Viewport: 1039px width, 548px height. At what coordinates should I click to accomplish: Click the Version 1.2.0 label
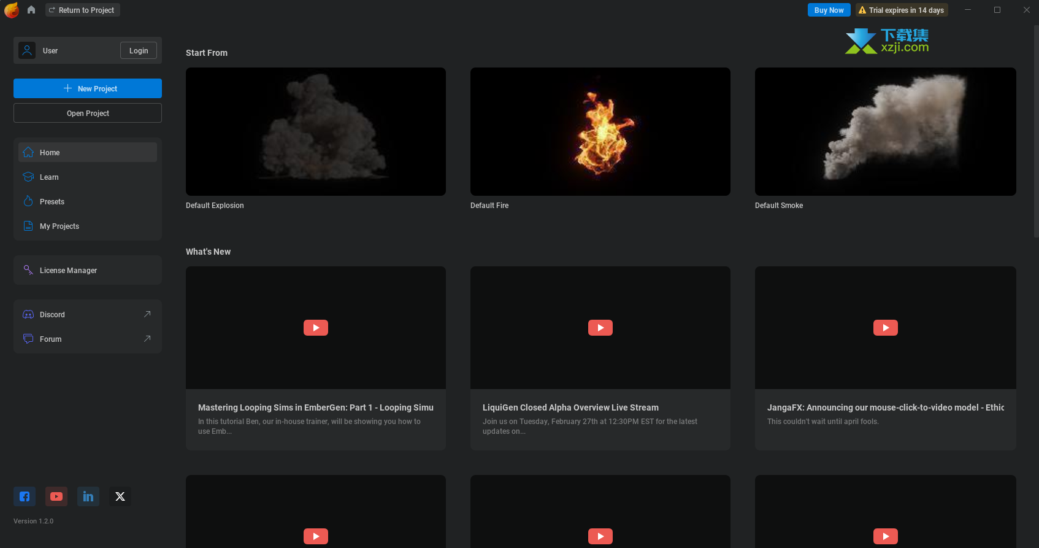pos(34,521)
